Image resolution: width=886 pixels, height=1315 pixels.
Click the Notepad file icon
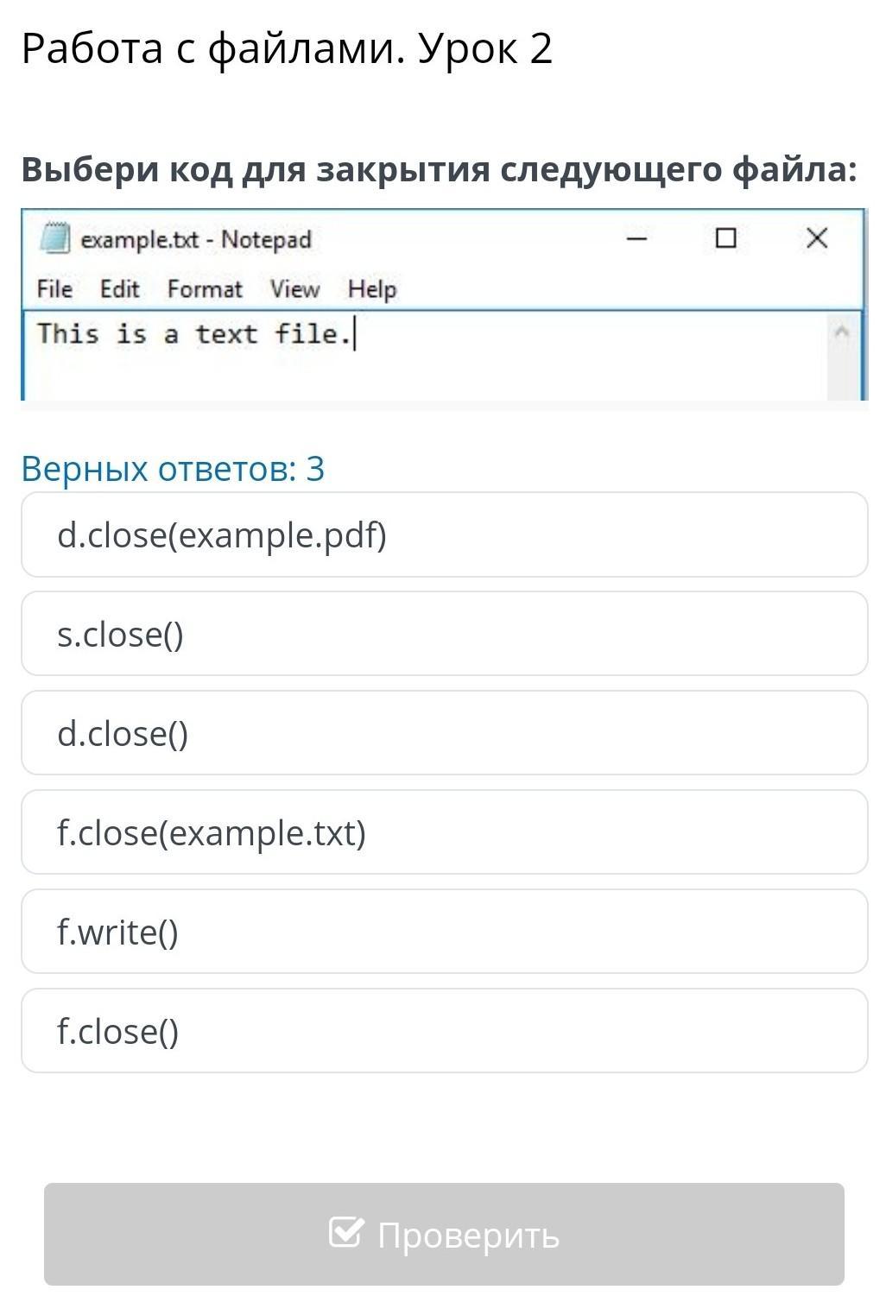[x=54, y=238]
